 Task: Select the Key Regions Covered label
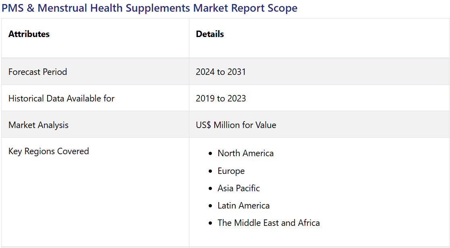(x=49, y=151)
